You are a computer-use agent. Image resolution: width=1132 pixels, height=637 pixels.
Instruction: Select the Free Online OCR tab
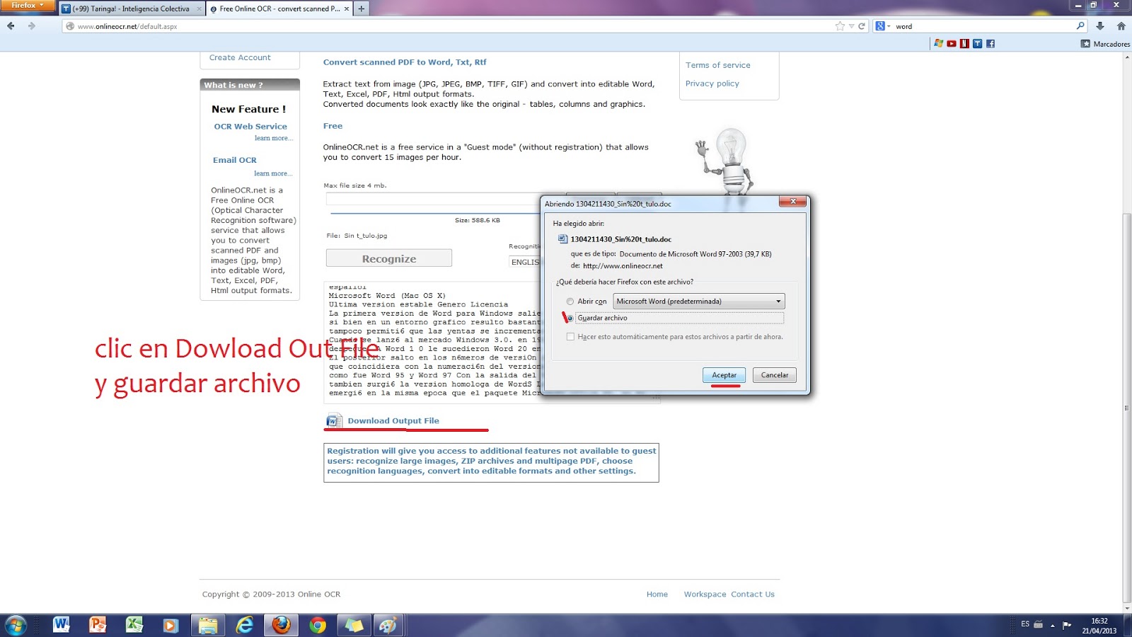tap(279, 8)
